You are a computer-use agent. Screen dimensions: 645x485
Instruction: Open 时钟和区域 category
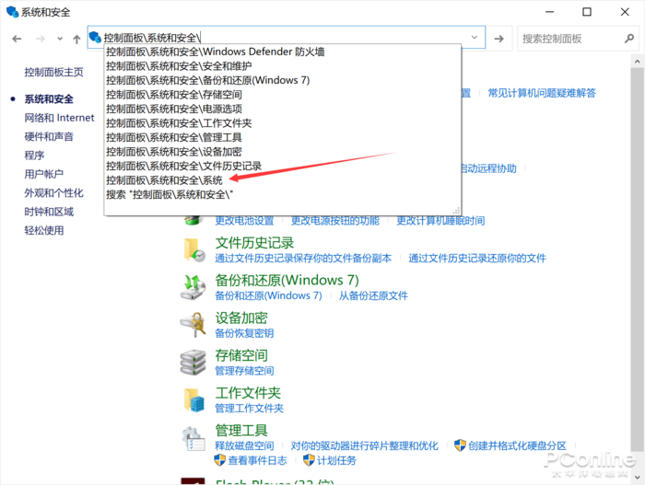pos(49,212)
